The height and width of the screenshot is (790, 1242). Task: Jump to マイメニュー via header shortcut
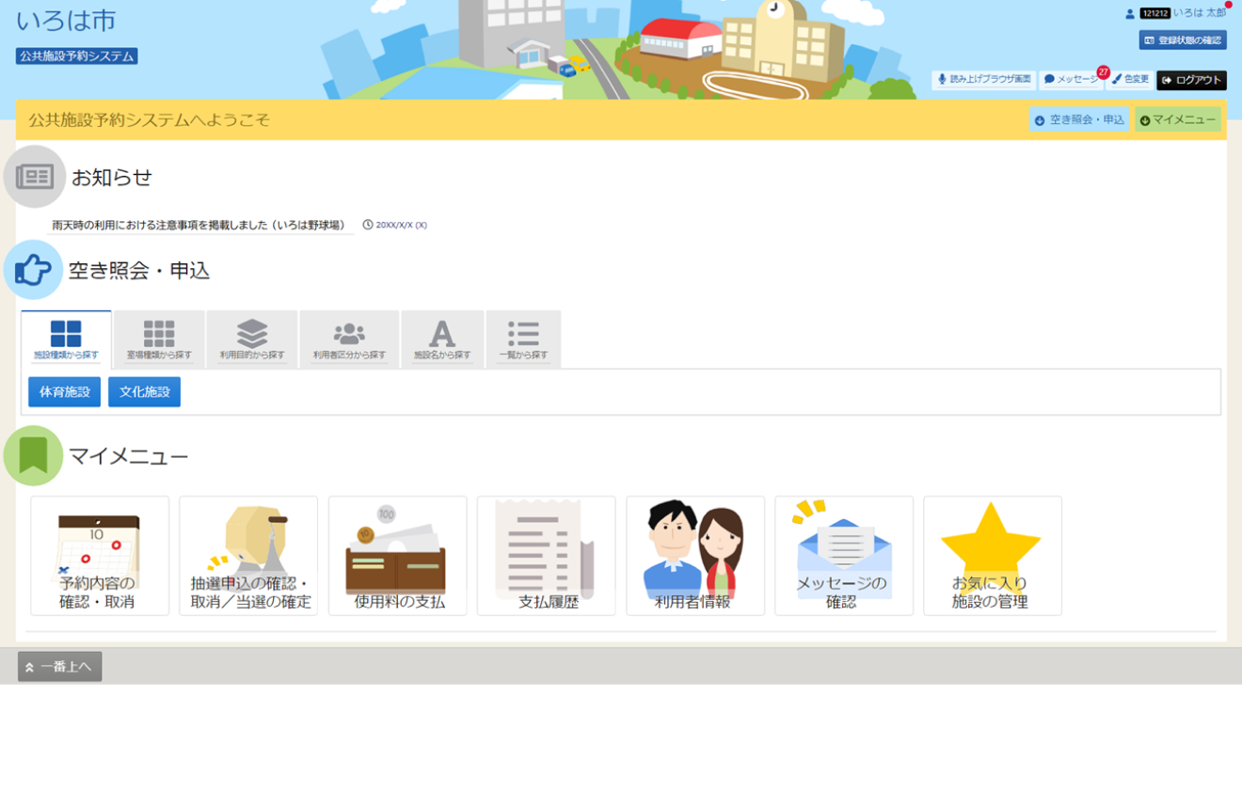1178,119
